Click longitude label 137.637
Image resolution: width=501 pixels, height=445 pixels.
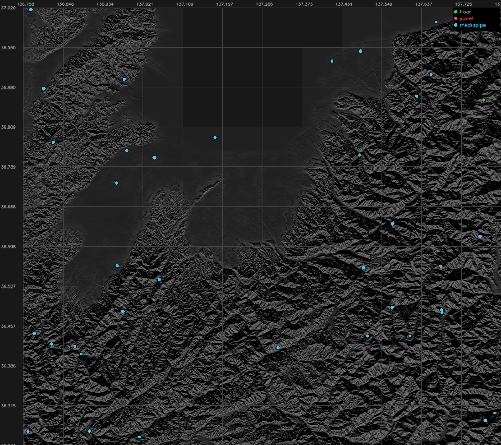coord(423,4)
